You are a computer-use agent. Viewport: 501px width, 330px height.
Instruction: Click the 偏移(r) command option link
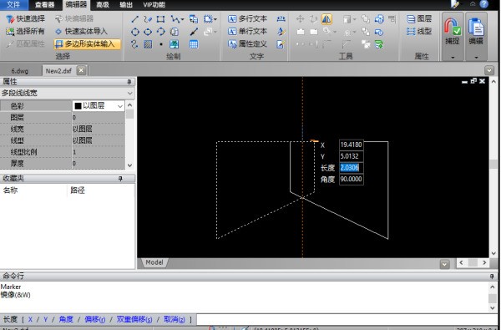tap(95, 319)
